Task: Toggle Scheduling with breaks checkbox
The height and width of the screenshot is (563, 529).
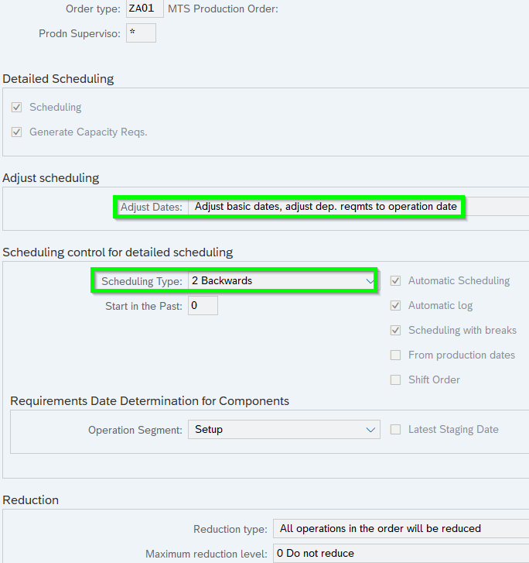Action: (395, 330)
